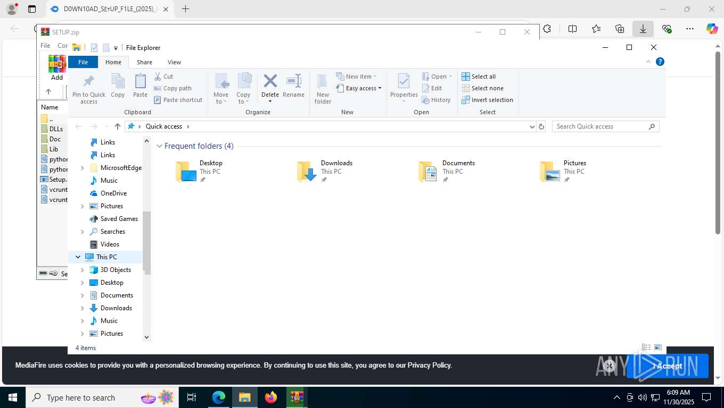This screenshot has height=408, width=724.
Task: Click the Delete red X icon
Action: (270, 81)
